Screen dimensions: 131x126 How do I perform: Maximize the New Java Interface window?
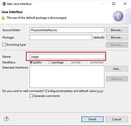[x=114, y=4]
